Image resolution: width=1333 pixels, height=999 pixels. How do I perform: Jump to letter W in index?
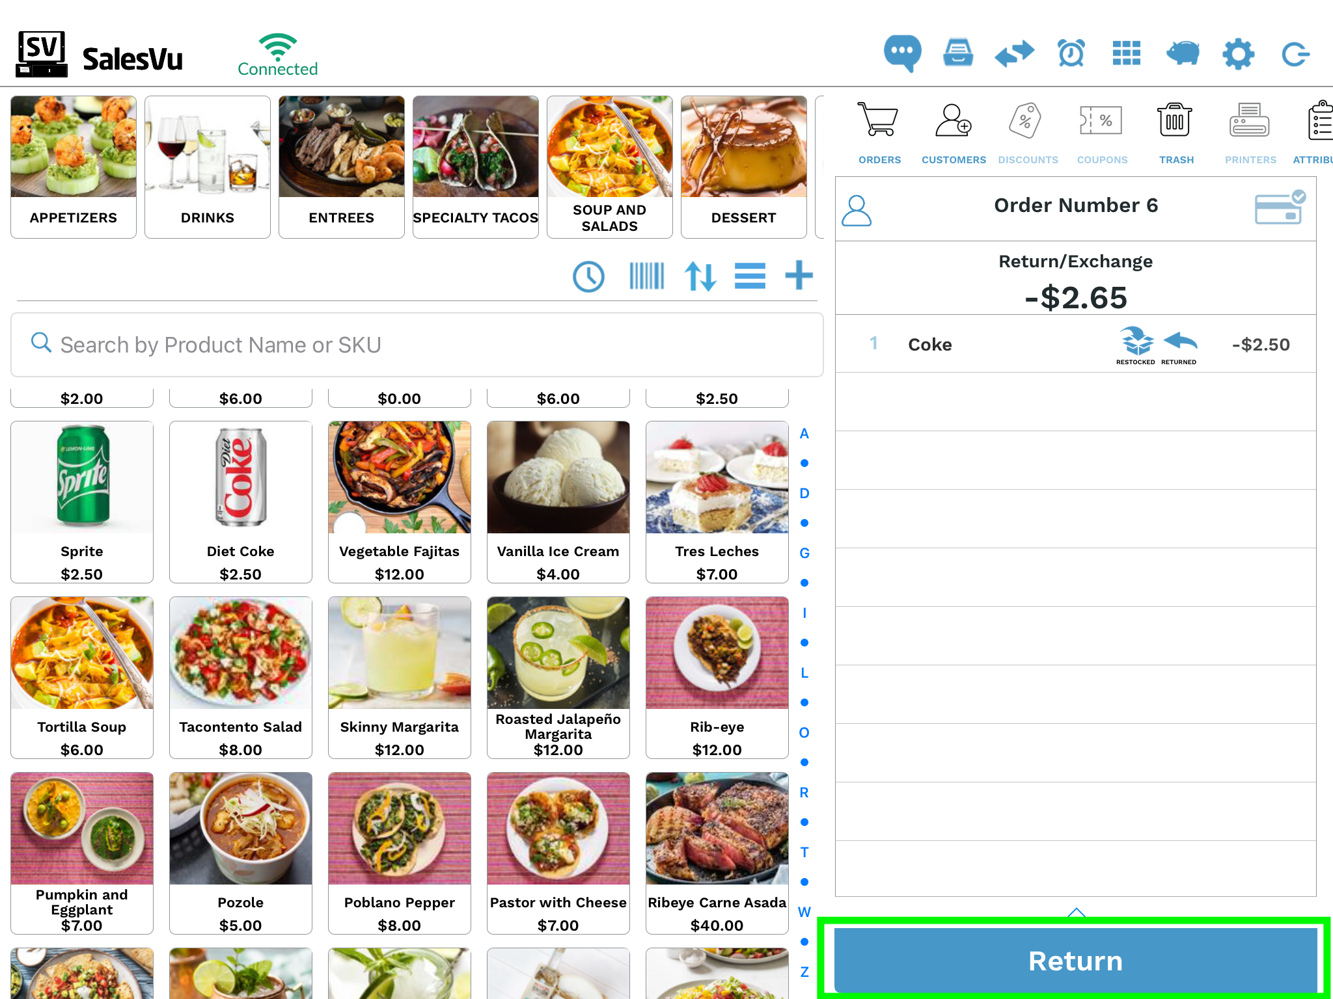point(804,912)
